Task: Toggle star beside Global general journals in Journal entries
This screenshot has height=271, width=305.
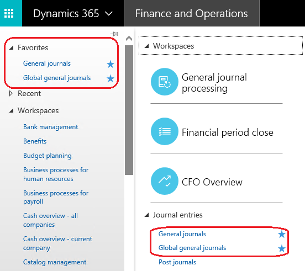Action: (282, 248)
